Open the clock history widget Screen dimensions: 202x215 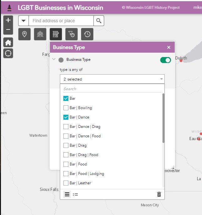pyautogui.click(x=87, y=34)
